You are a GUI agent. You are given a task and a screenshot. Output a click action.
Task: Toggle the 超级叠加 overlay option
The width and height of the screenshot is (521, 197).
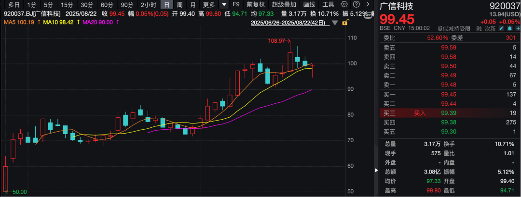284,4
